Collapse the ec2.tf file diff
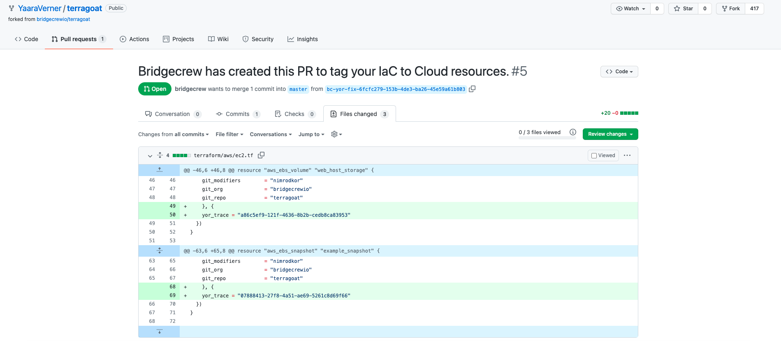781x341 pixels. [x=150, y=155]
